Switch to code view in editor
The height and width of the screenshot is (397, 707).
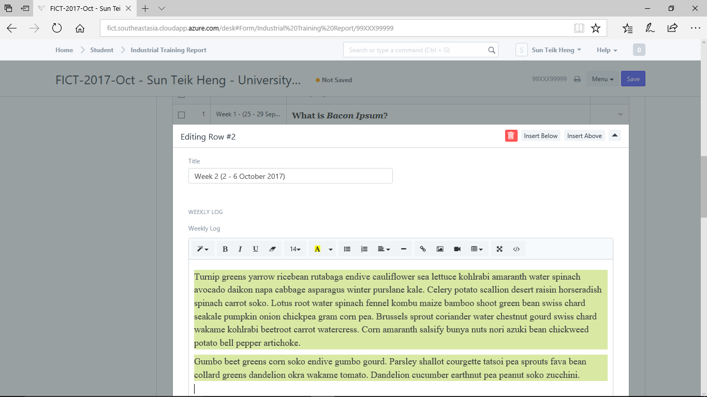[517, 249]
